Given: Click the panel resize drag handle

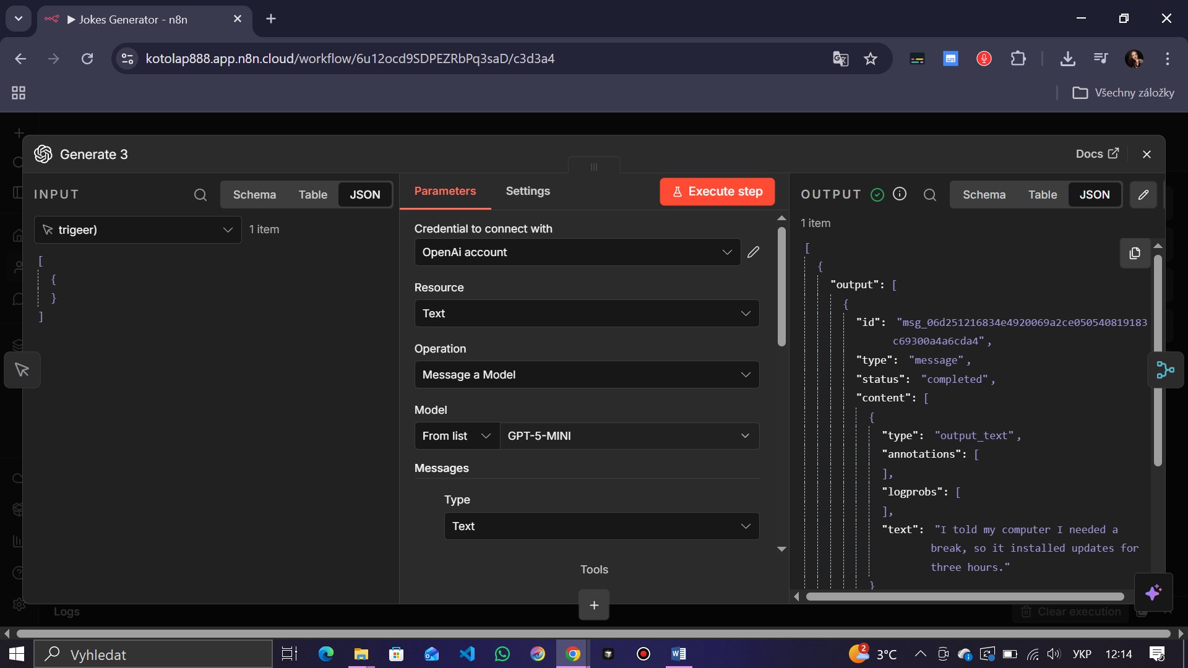Looking at the screenshot, I should coord(594,167).
